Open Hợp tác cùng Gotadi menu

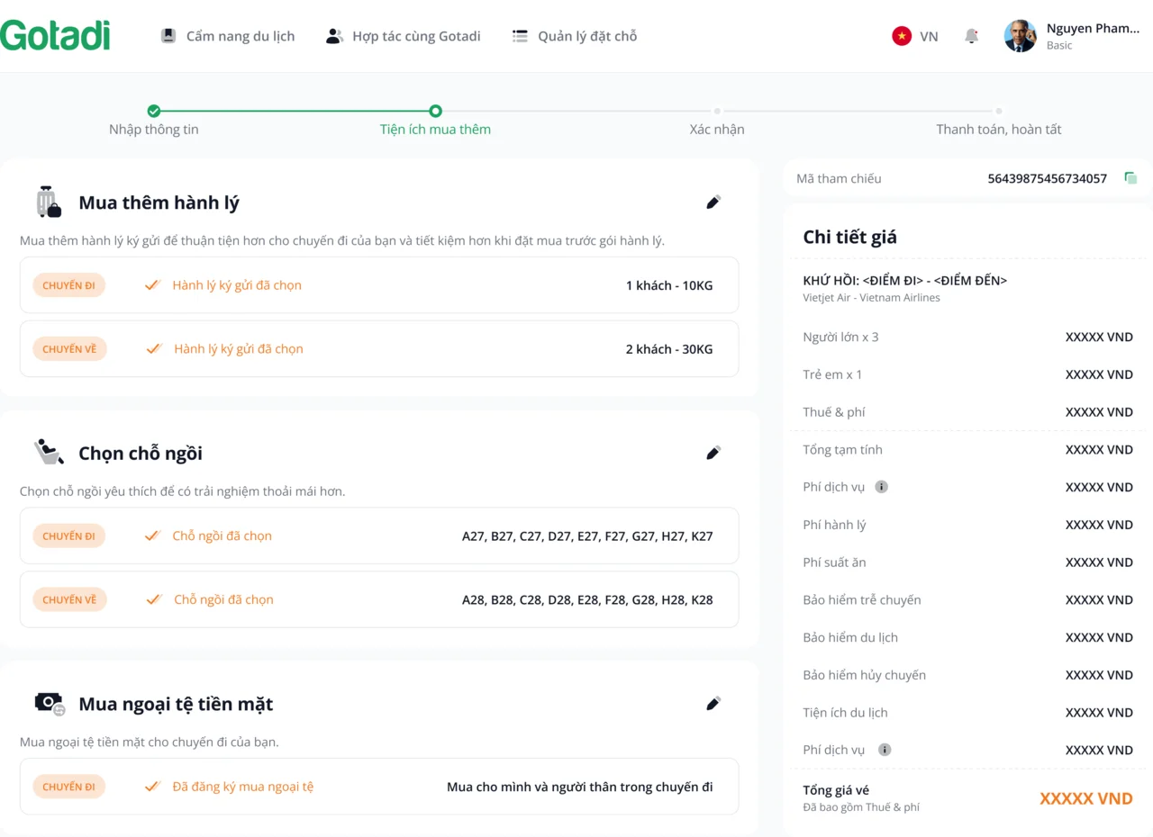[404, 36]
